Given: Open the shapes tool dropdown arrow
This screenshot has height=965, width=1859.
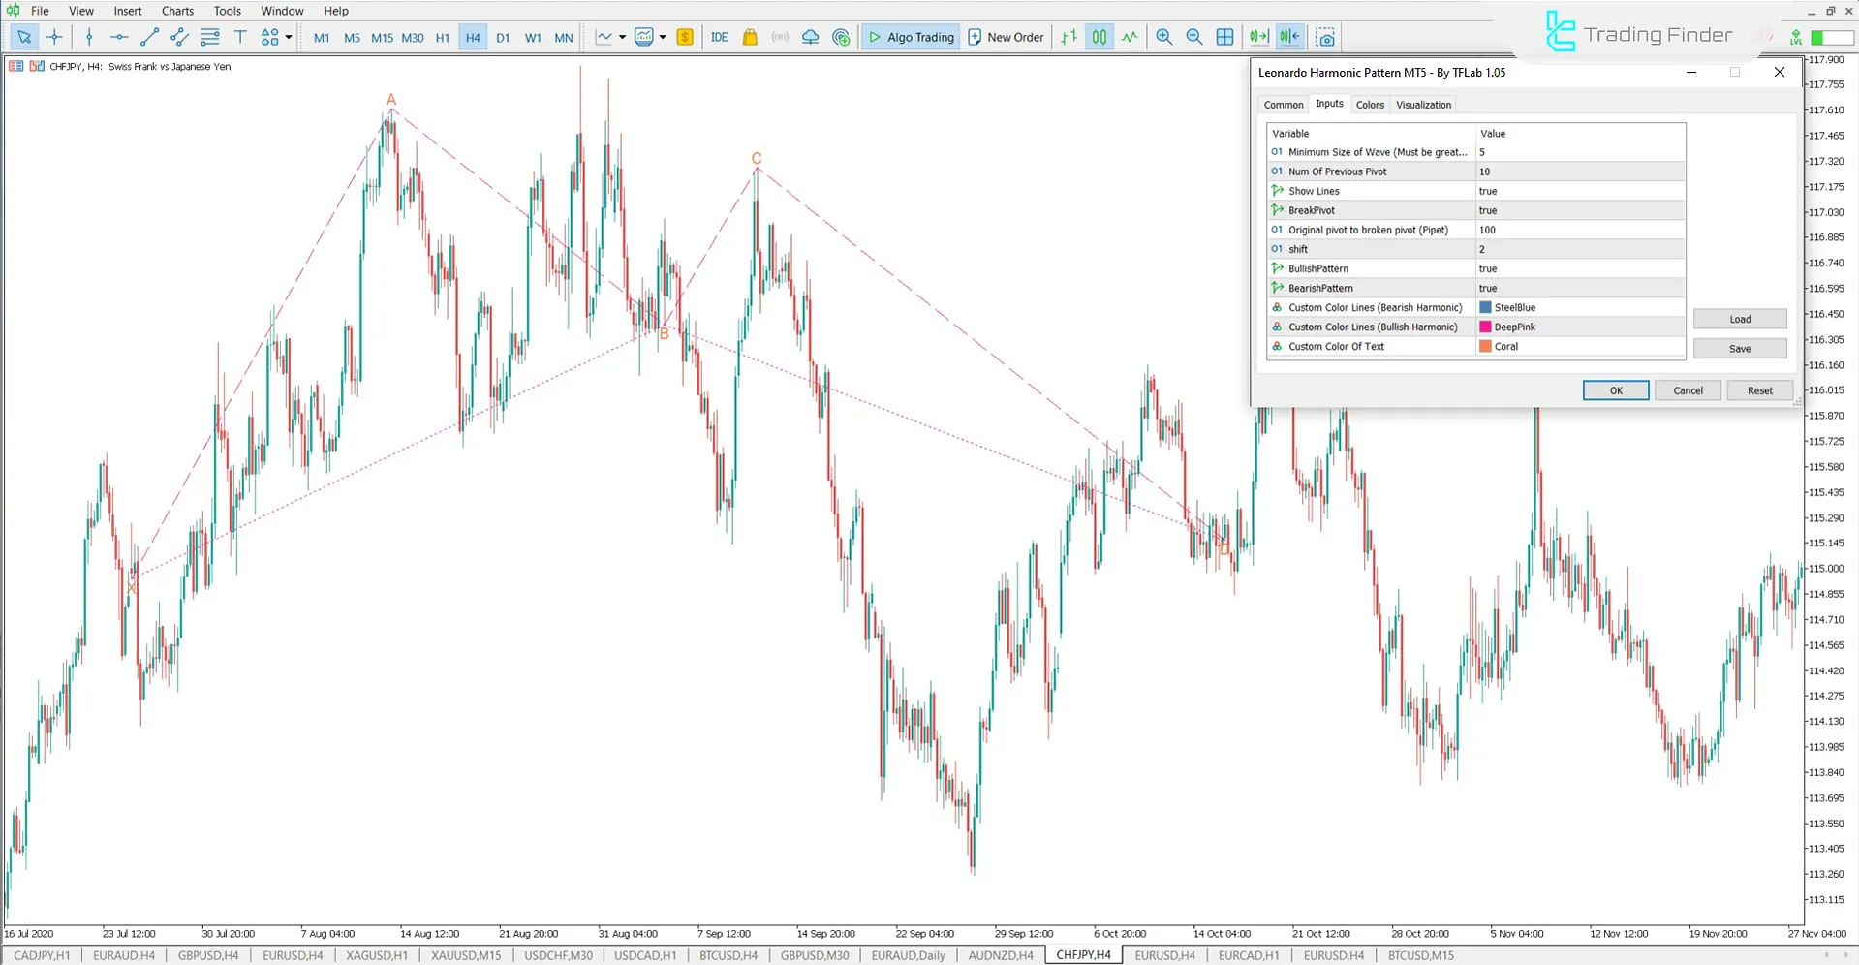Looking at the screenshot, I should [288, 37].
